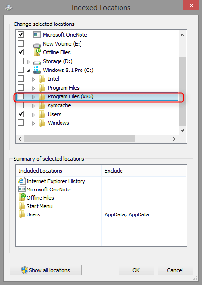Expand the Storage (D:) tree node
Image resolution: width=202 pixels, height=285 pixels.
28,62
